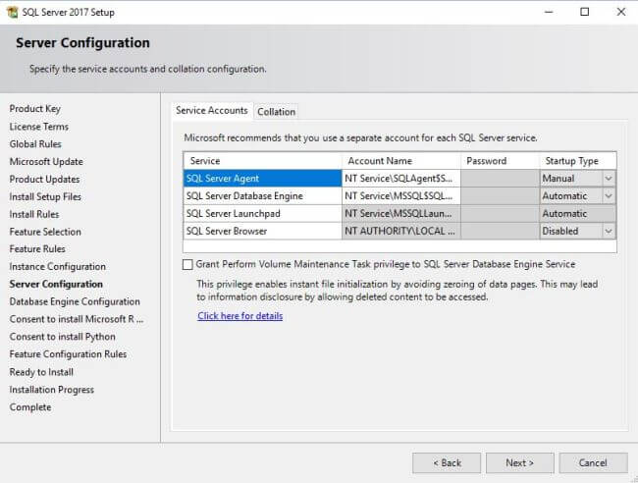Select Feature Configuration Rules step

[68, 354]
